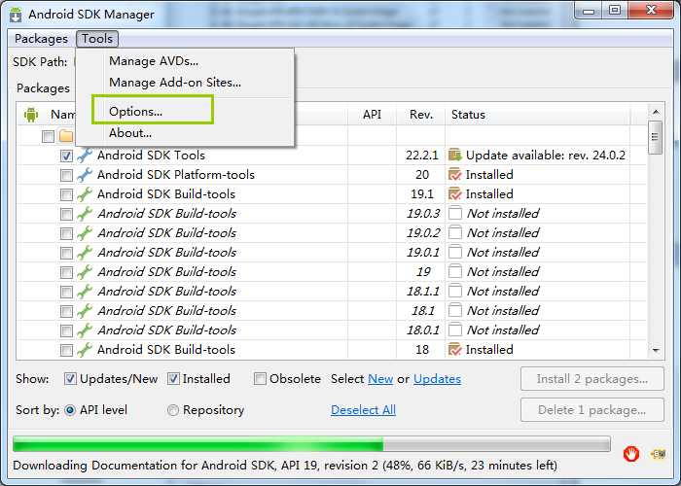Tick the Android SDK Platform-tools checkbox
The image size is (681, 486).
point(66,175)
